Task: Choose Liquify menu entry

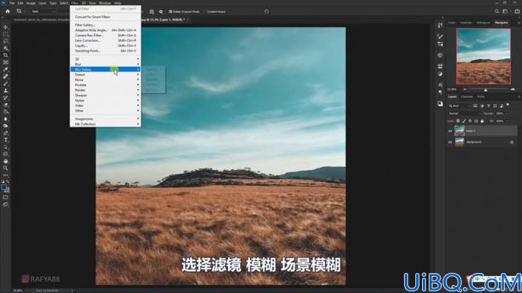Action: pos(105,46)
